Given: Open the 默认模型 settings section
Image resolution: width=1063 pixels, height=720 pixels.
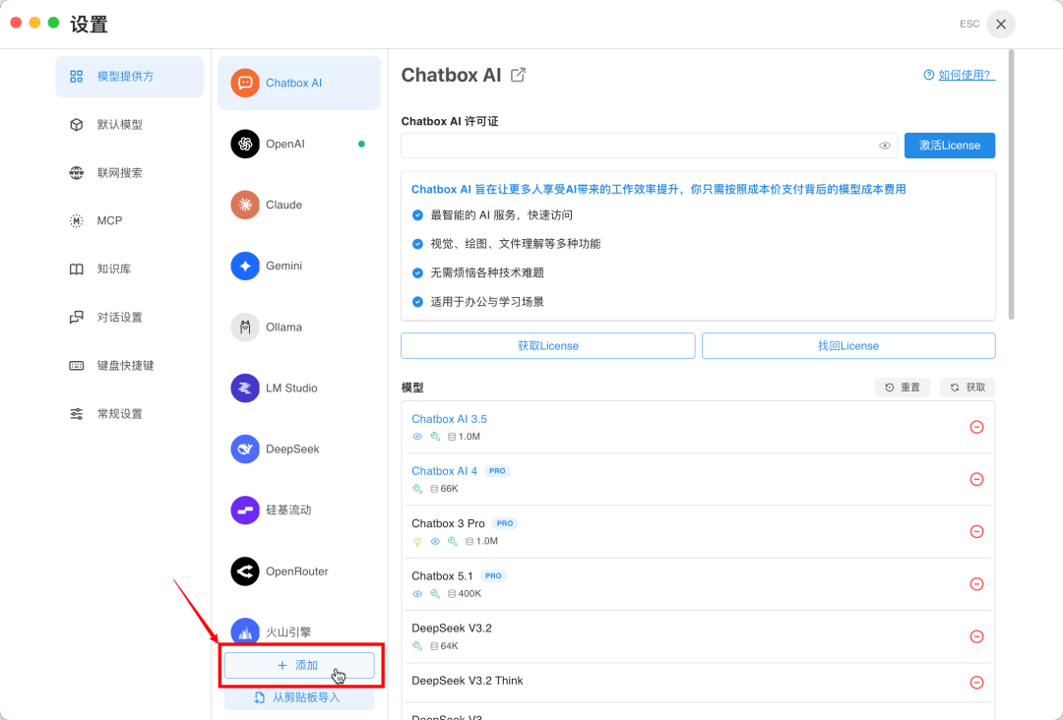Looking at the screenshot, I should coord(130,125).
